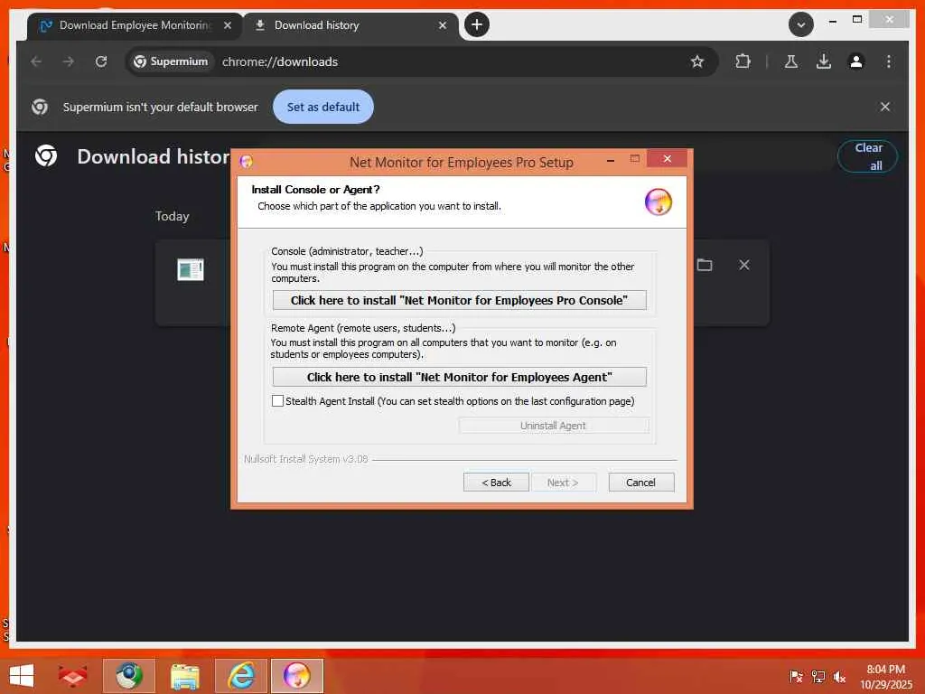Screen dimensions: 925x694
Task: Click the Supermium logo on downloads page
Action: (46, 155)
